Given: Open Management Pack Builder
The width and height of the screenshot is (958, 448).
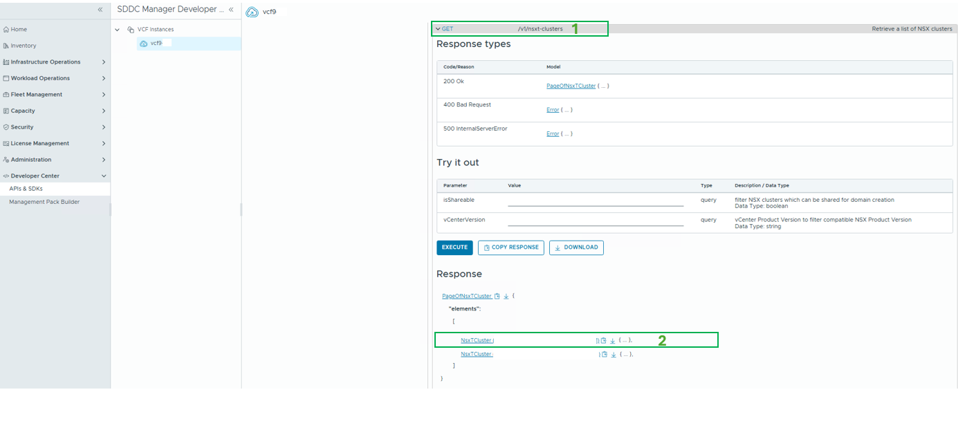Looking at the screenshot, I should 44,202.
